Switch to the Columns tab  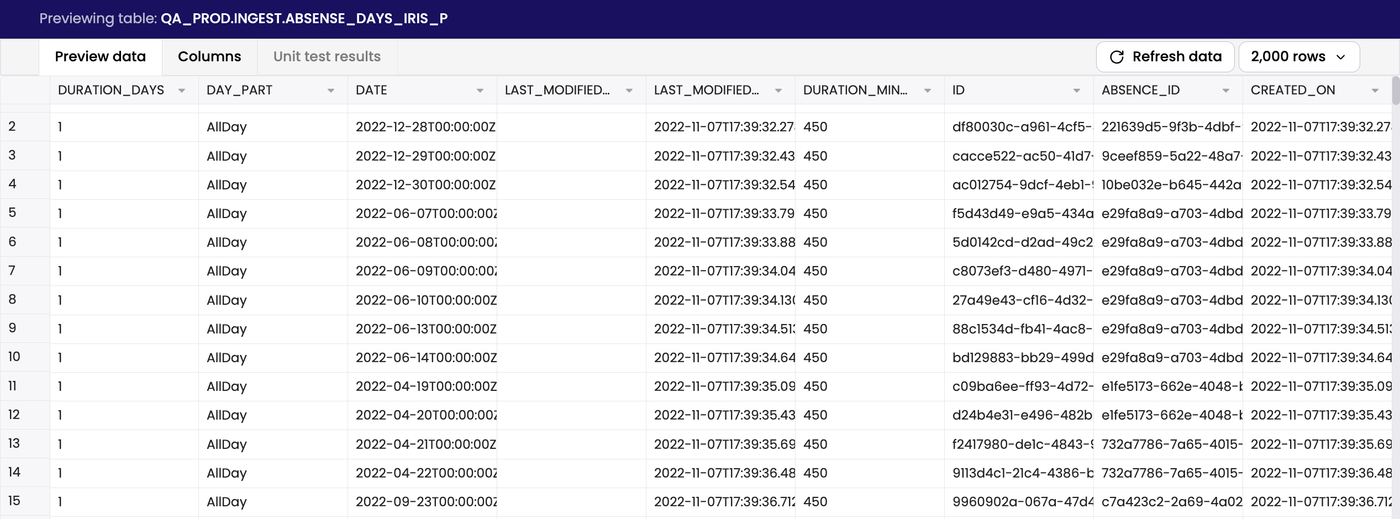pyautogui.click(x=209, y=57)
